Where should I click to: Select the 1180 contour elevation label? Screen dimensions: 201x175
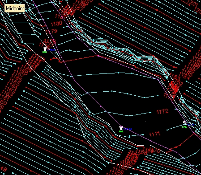click(x=56, y=24)
